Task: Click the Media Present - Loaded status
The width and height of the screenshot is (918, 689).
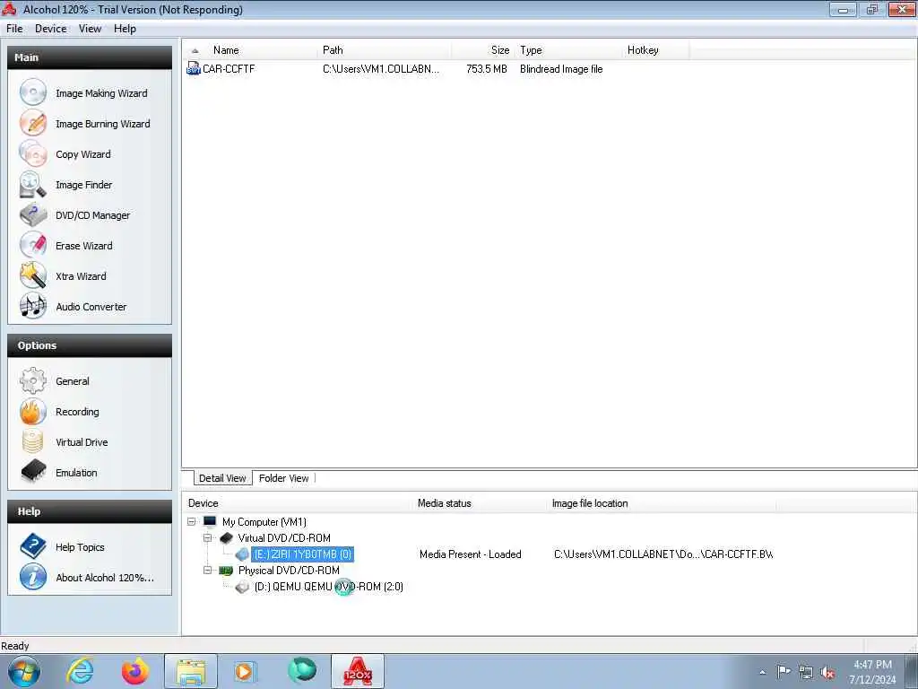Action: point(471,554)
